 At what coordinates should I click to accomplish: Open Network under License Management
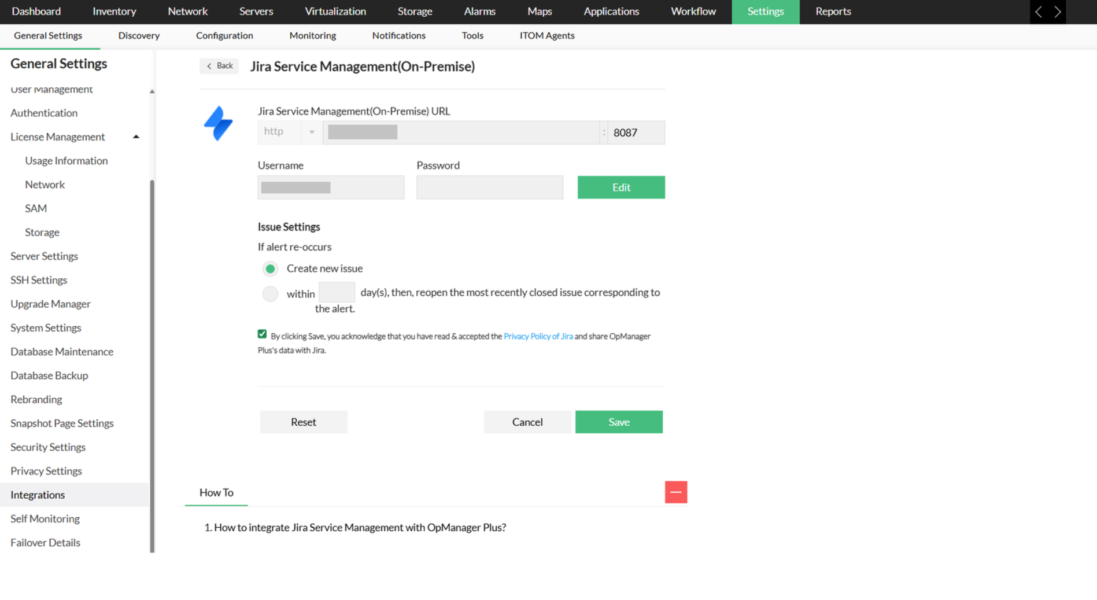pyautogui.click(x=45, y=185)
